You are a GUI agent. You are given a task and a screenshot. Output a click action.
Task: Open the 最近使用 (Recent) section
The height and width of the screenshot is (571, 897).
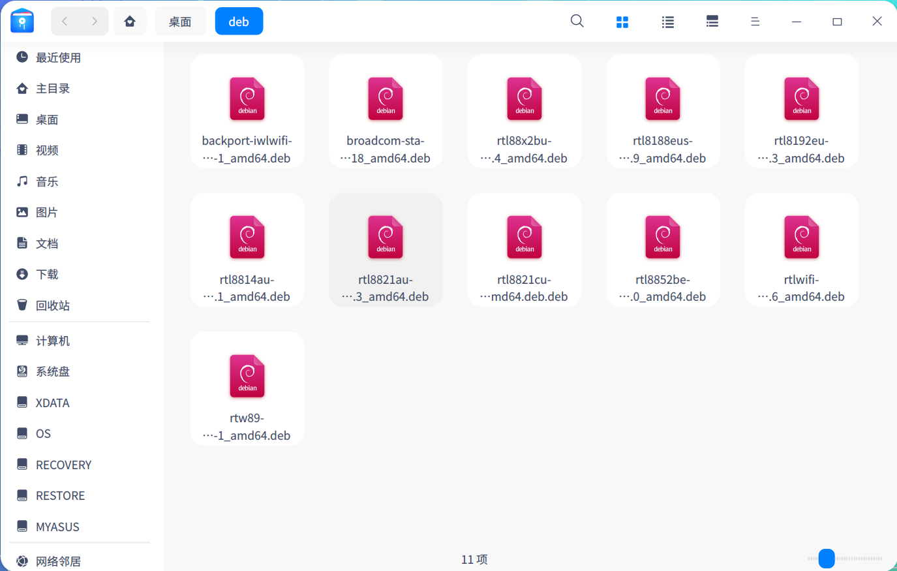pyautogui.click(x=58, y=57)
